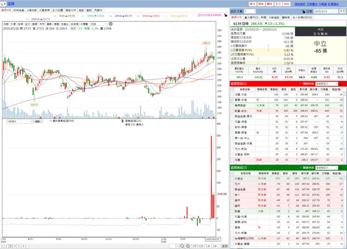Expand page list arrow after page 6
The image size is (347, 249).
pos(27,246)
